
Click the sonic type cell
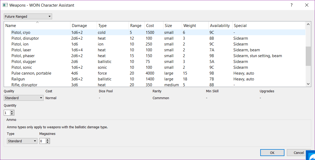click(102, 67)
